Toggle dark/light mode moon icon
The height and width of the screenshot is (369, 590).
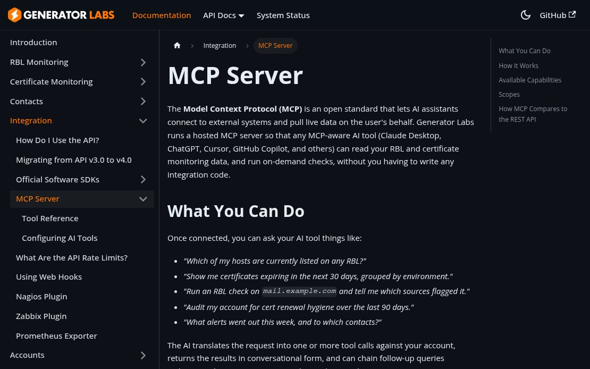click(x=525, y=15)
